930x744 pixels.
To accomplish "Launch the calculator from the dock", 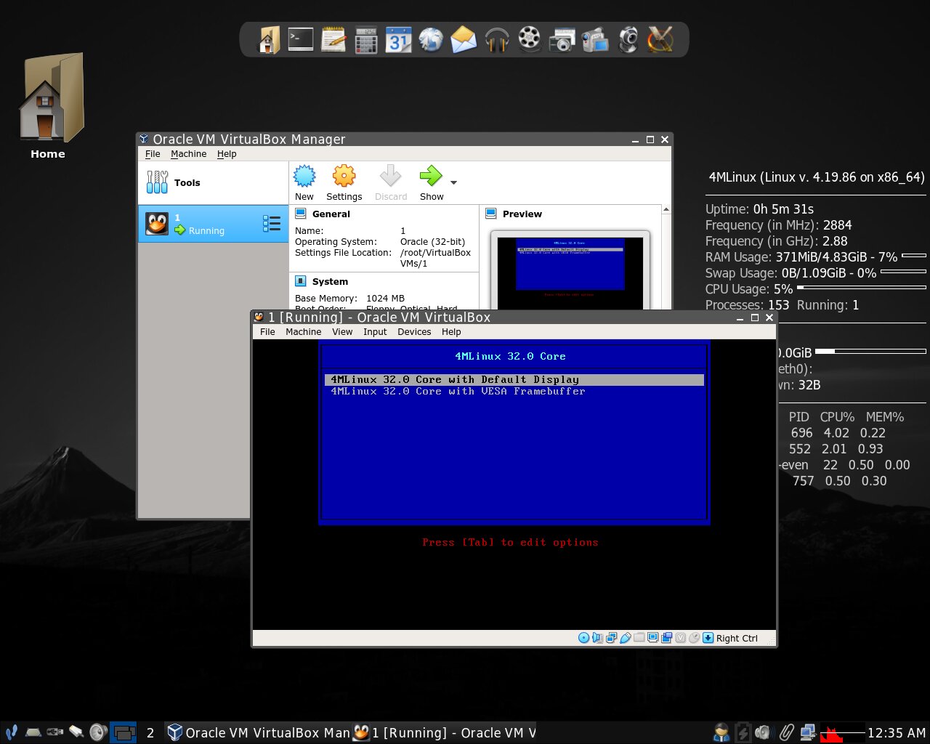I will coord(366,40).
